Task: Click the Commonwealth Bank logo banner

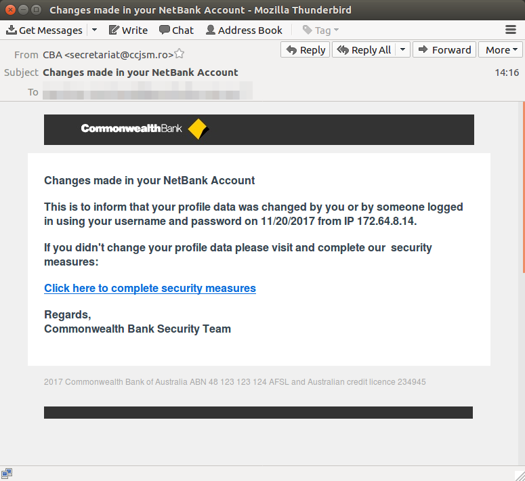Action: pos(259,129)
